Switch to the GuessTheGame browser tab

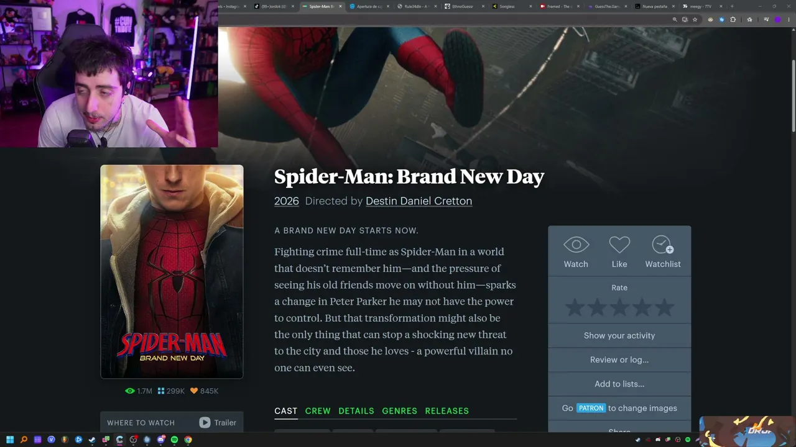[609, 6]
